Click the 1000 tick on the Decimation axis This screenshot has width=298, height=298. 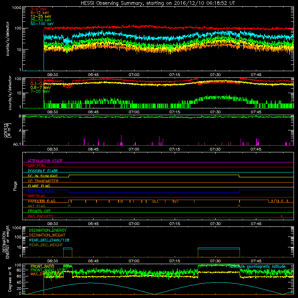pos(17,228)
